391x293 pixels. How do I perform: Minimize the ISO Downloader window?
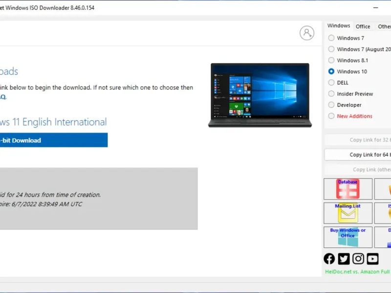pos(375,8)
